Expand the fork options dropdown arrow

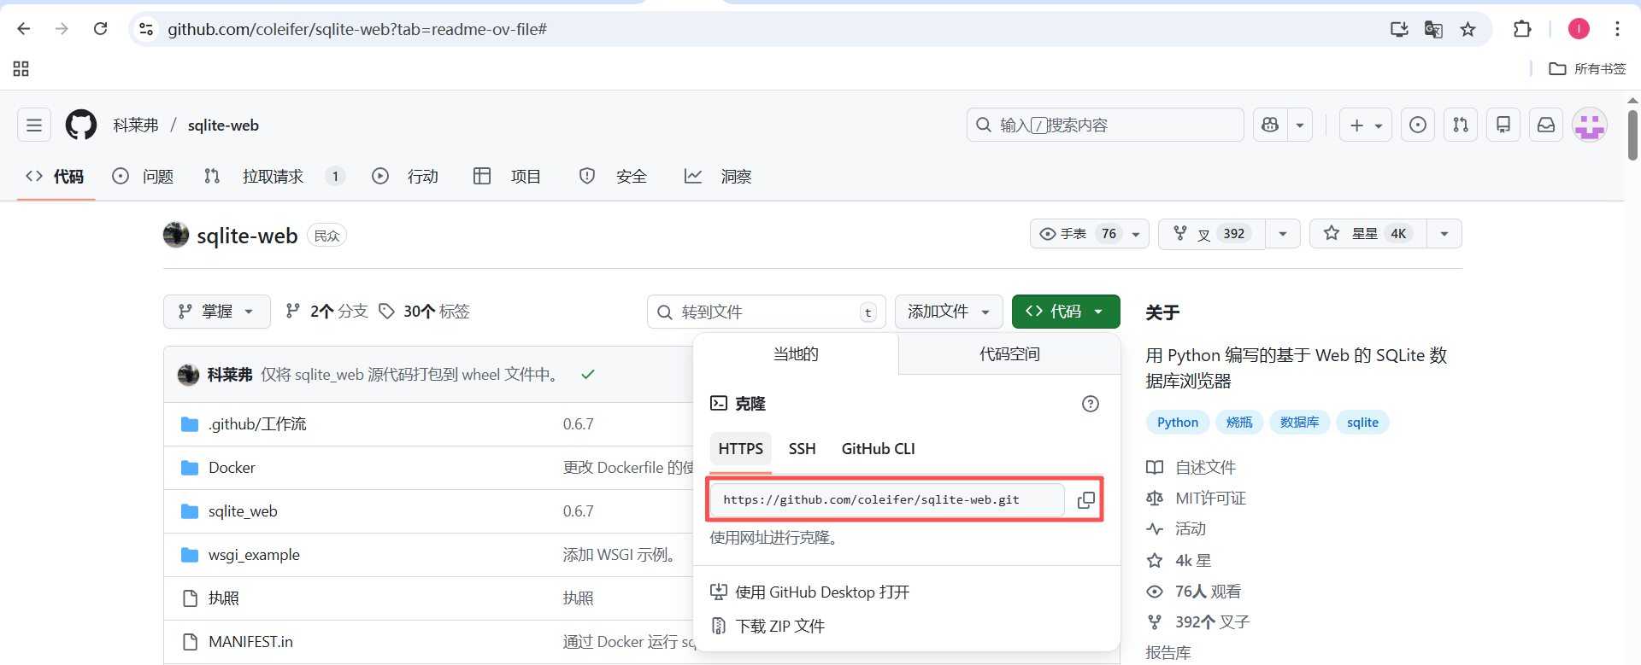coord(1283,234)
